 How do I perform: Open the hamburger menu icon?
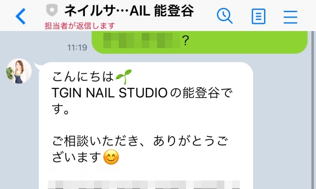pos(290,17)
